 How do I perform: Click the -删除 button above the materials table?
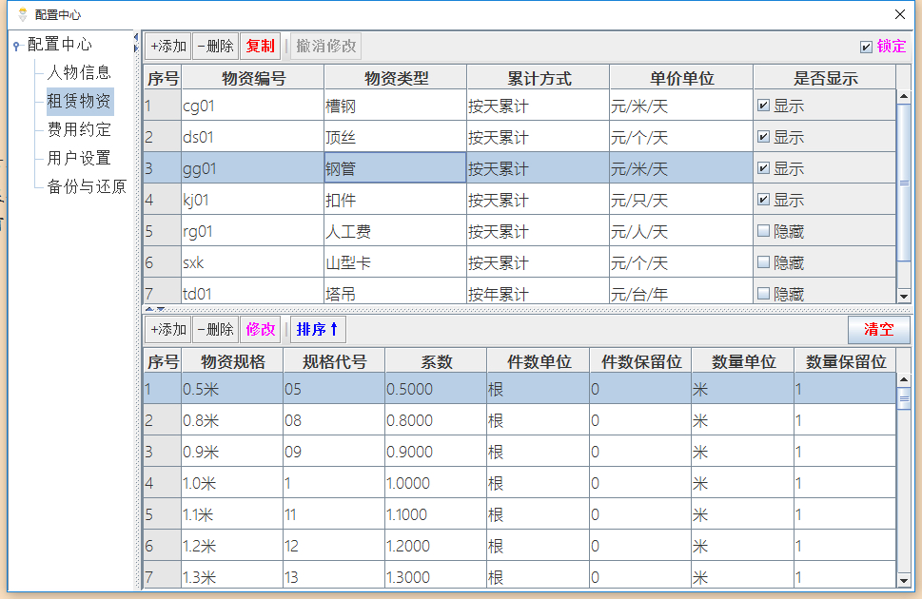pos(218,46)
